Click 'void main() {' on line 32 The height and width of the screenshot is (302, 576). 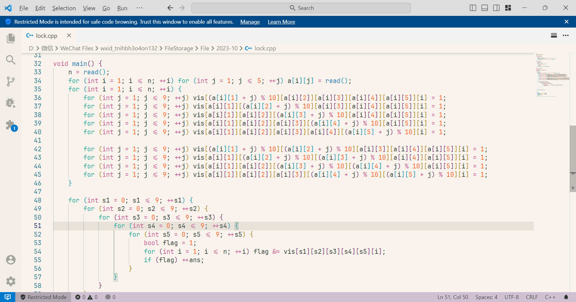78,64
